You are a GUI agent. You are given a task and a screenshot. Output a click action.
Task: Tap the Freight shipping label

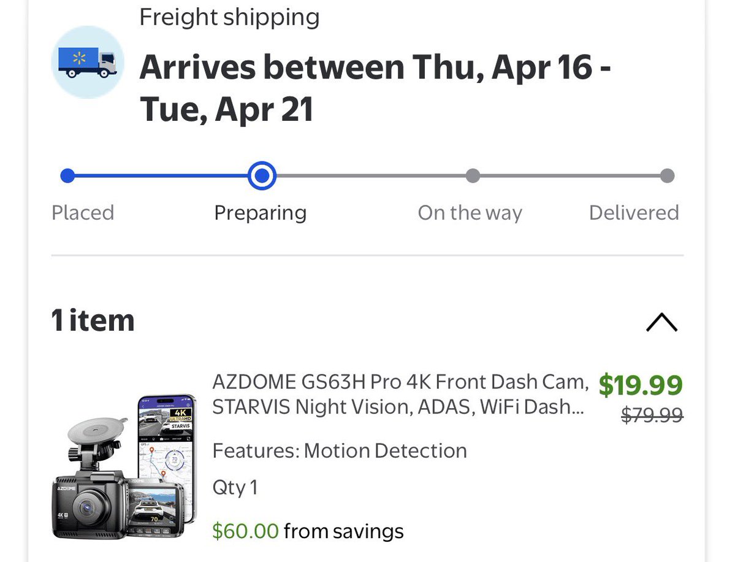click(x=229, y=17)
